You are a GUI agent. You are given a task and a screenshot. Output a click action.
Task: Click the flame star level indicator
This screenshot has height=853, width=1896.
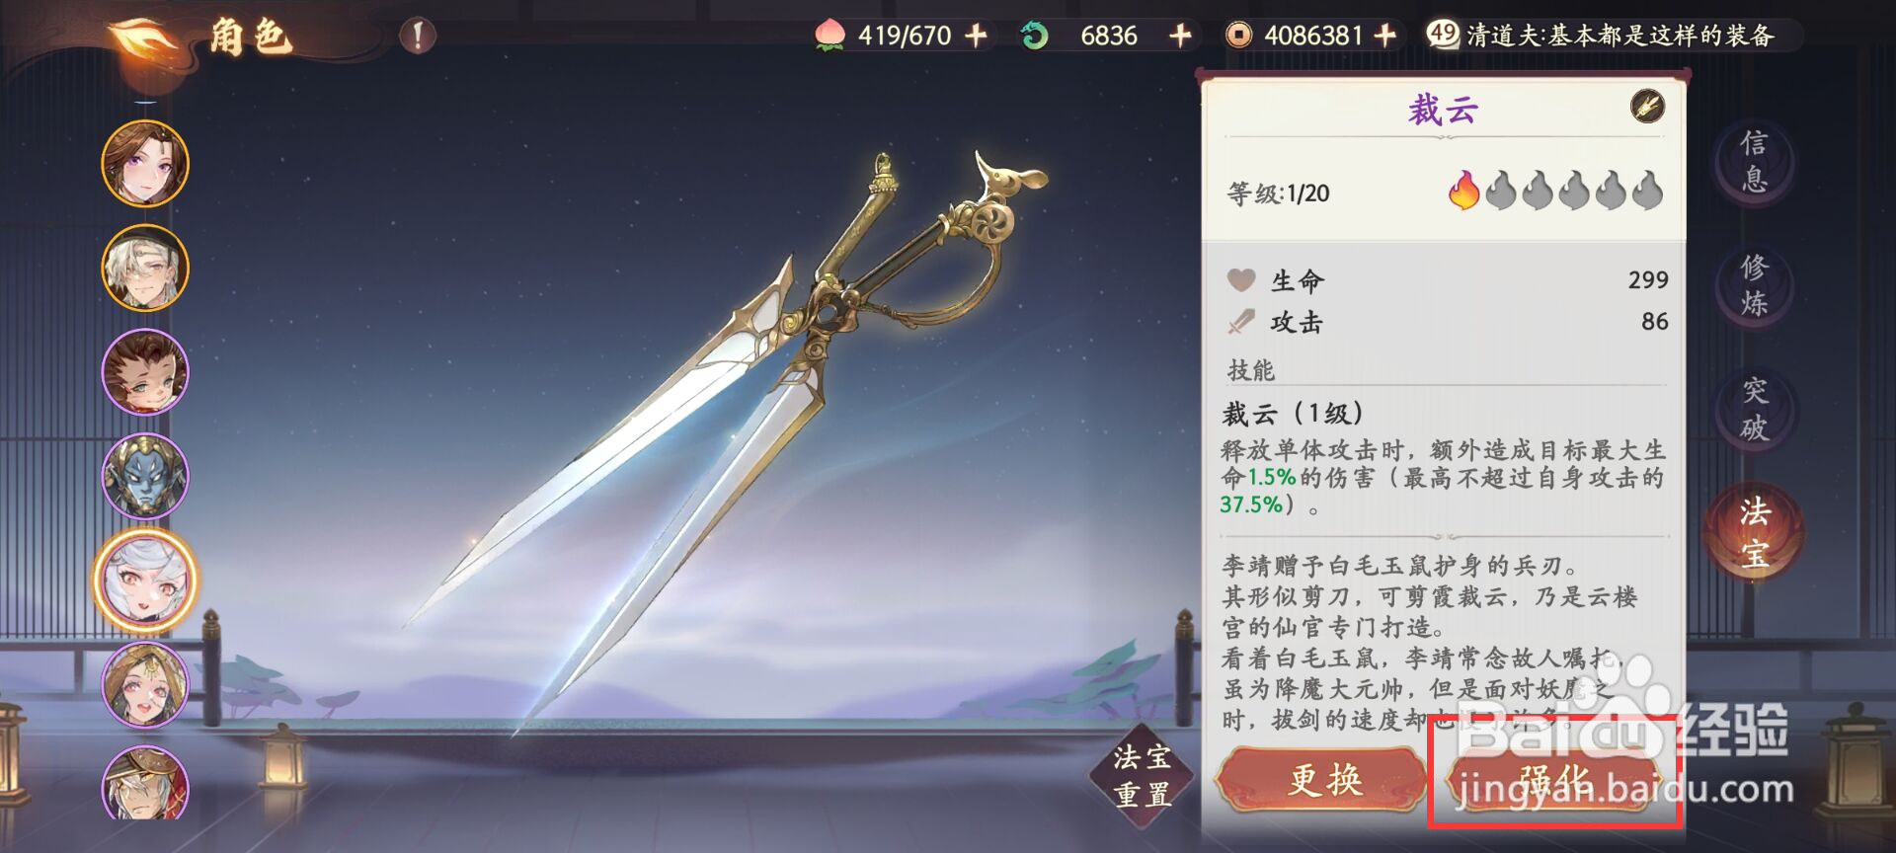click(x=1554, y=191)
